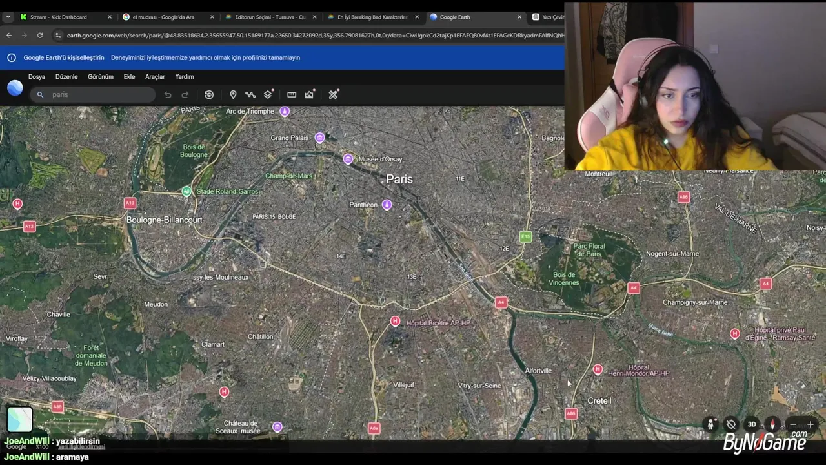Image resolution: width=826 pixels, height=465 pixels.
Task: Open the Görünüm menu
Action: (x=101, y=77)
